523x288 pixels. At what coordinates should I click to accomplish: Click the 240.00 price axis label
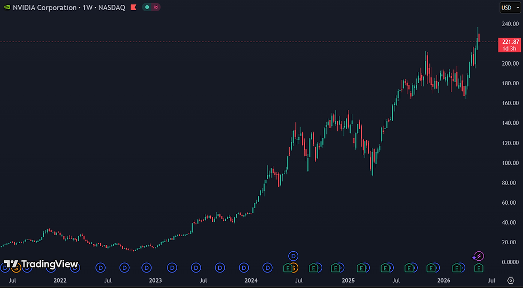pyautogui.click(x=509, y=23)
